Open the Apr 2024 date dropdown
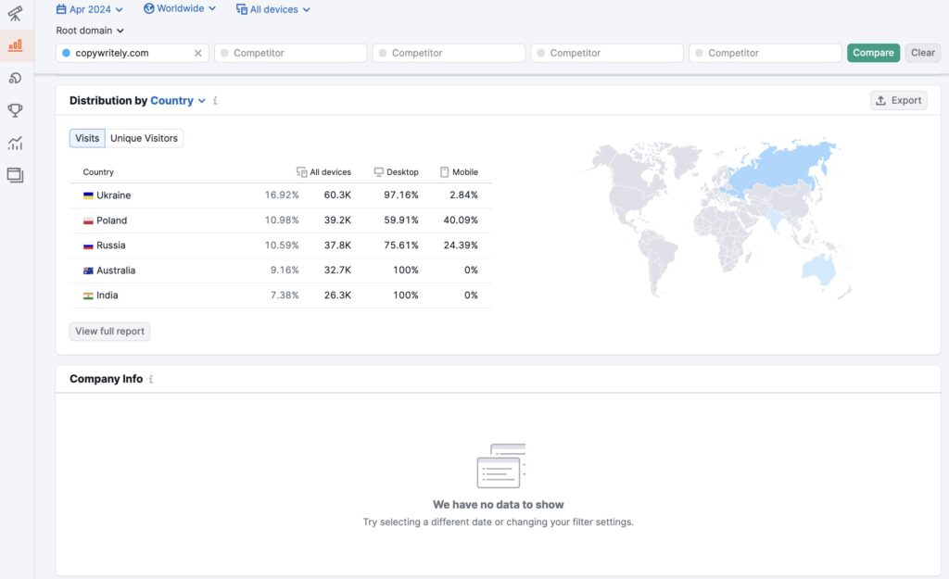The width and height of the screenshot is (949, 579). tap(89, 9)
